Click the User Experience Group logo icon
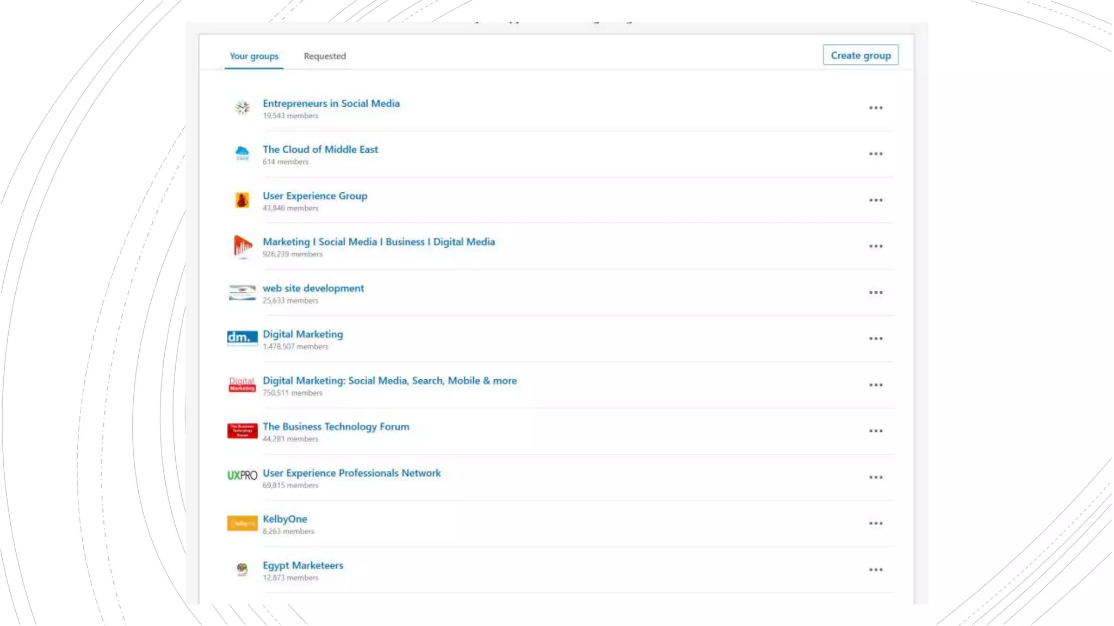The image size is (1114, 626). coord(242,200)
